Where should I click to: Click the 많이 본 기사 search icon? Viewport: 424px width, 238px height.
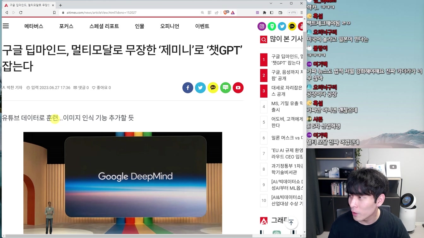pyautogui.click(x=264, y=39)
